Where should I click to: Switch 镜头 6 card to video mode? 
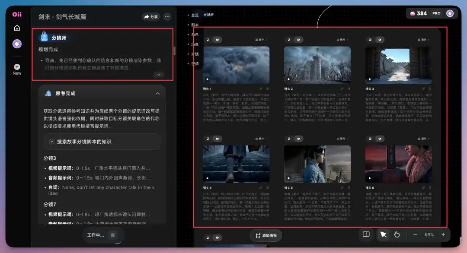(380, 139)
